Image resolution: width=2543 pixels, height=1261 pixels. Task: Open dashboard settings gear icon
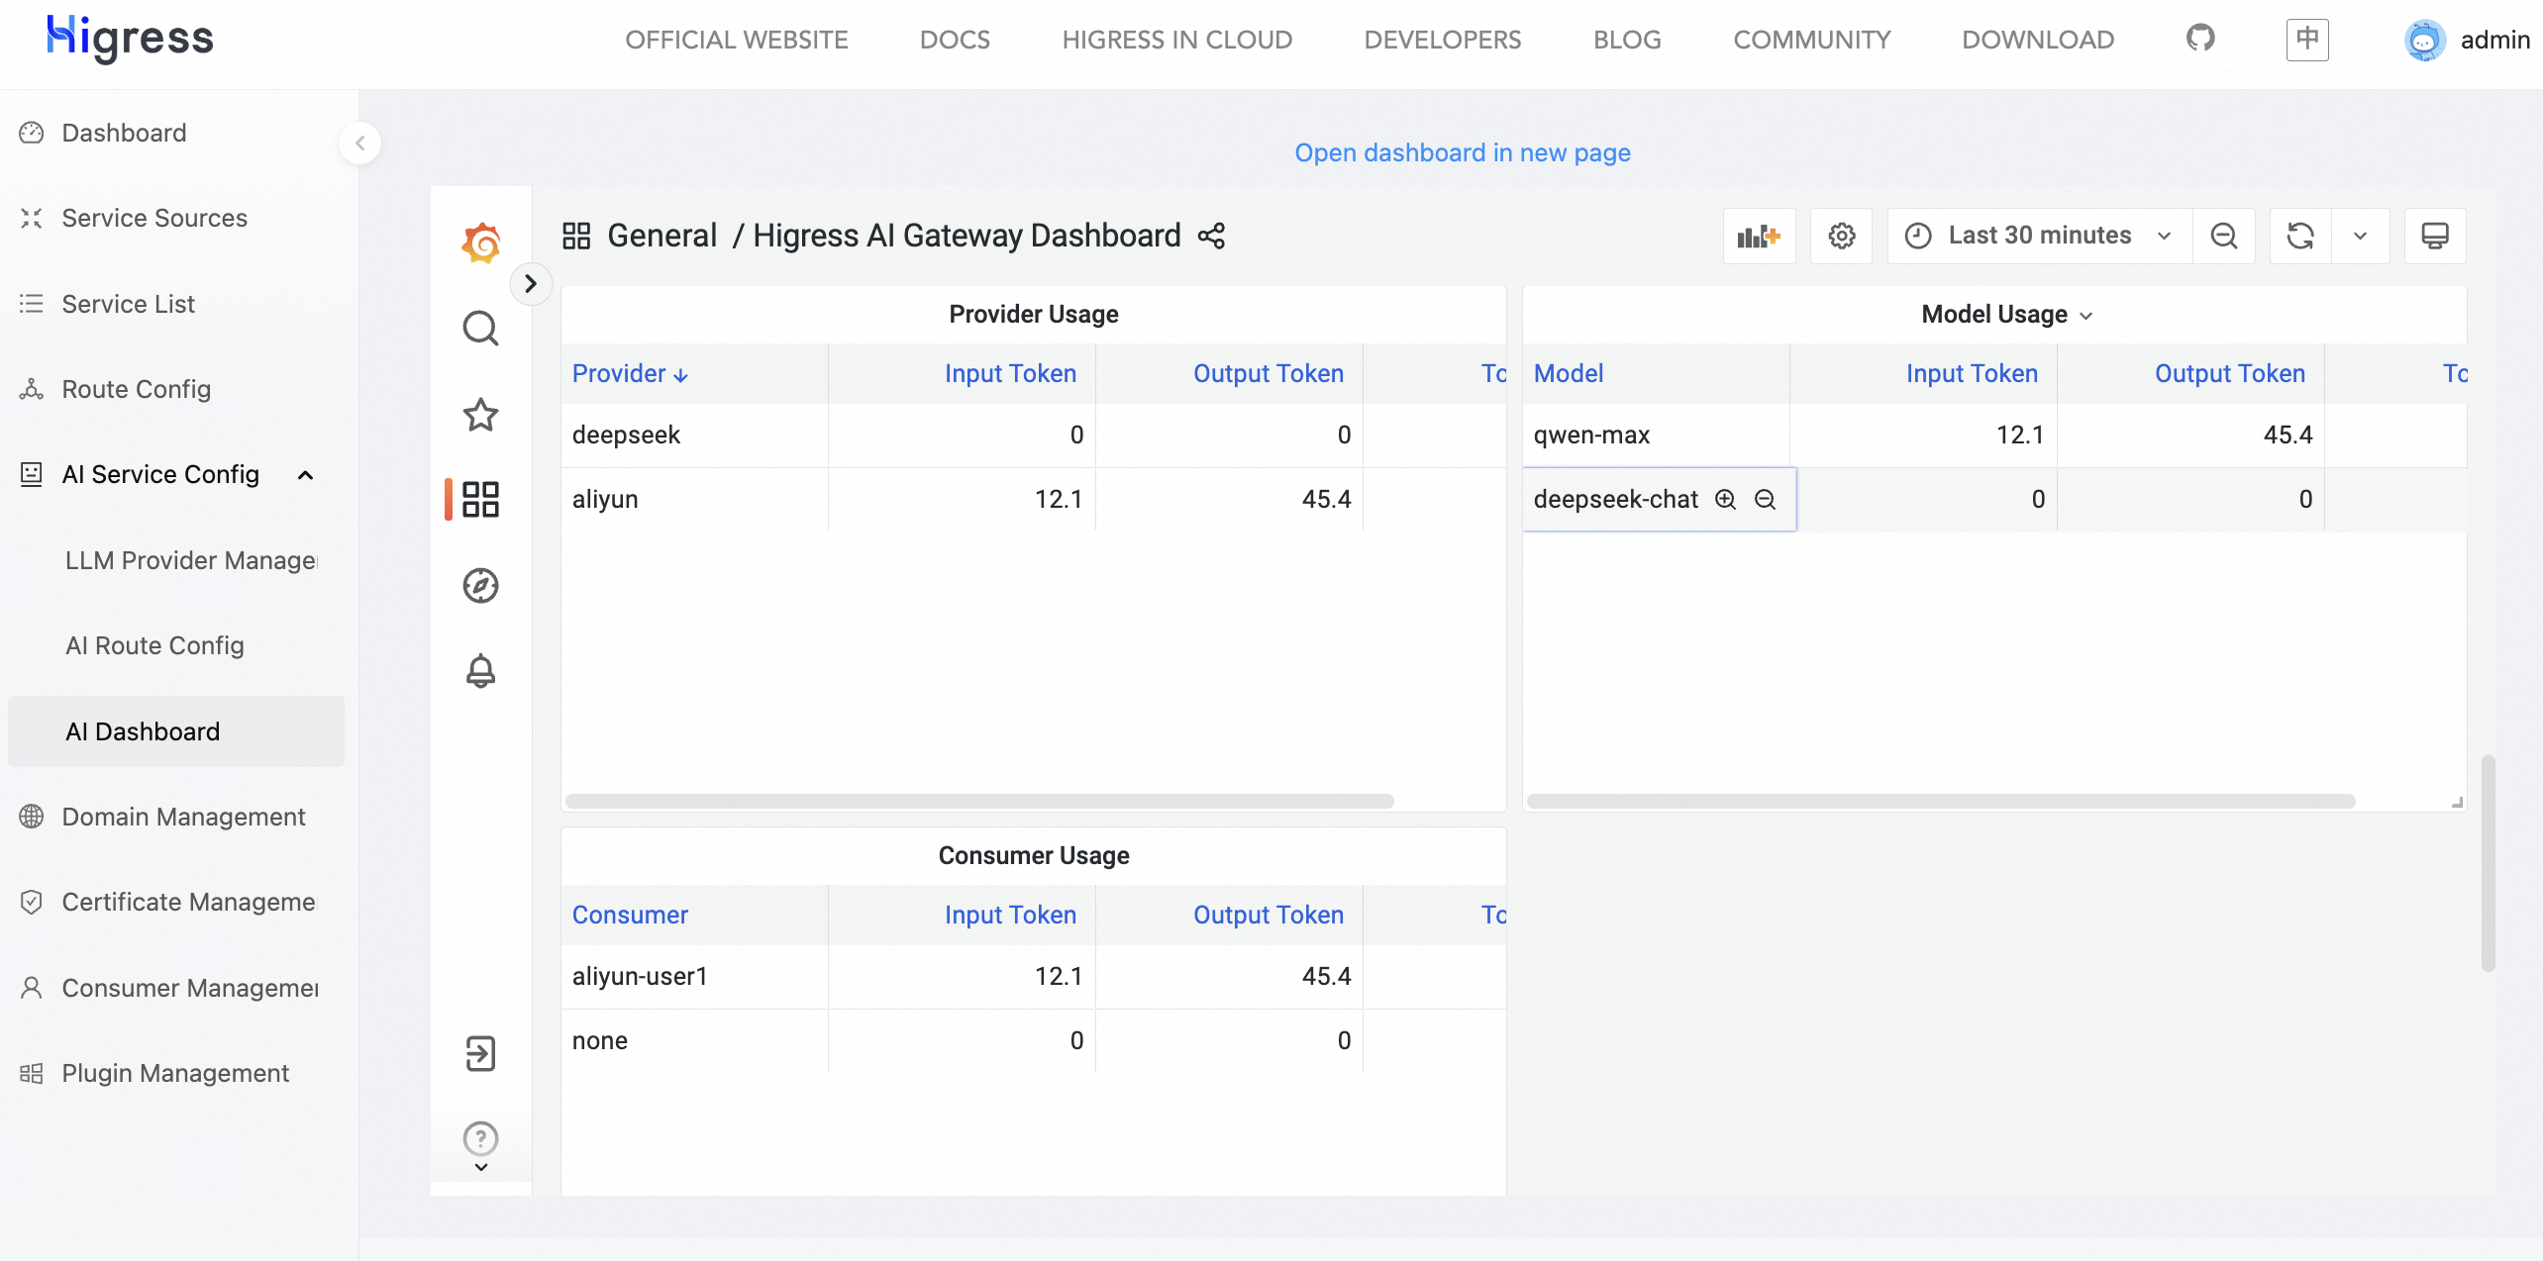click(1841, 236)
